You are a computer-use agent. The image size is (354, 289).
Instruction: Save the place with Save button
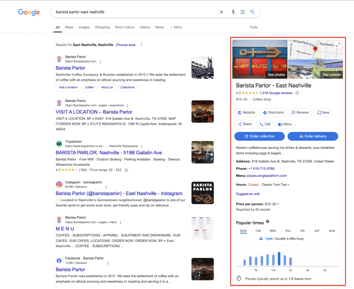click(x=323, y=112)
